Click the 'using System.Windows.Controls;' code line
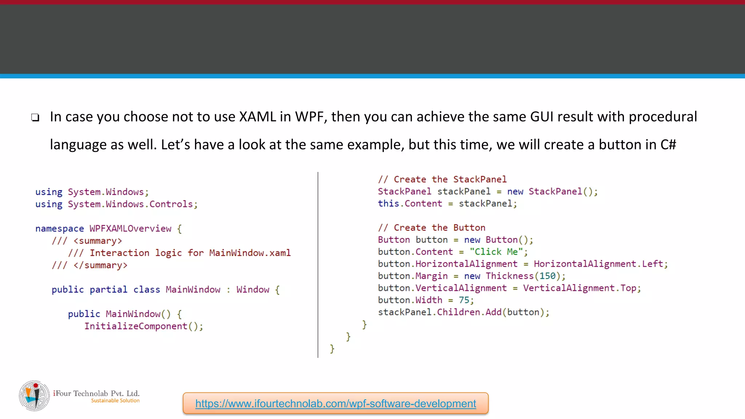Viewport: 745px width, 419px height. tap(116, 204)
